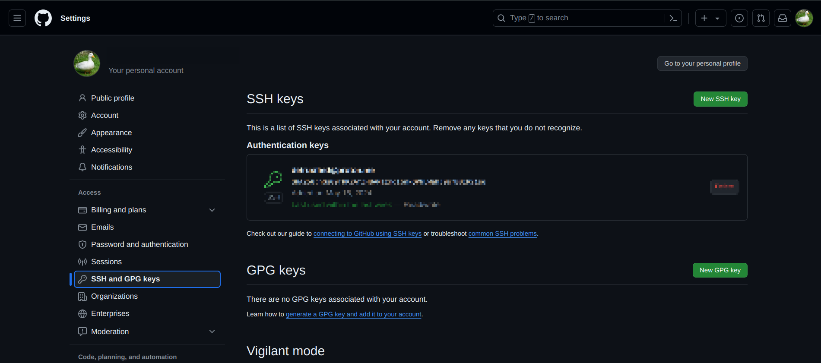Image resolution: width=821 pixels, height=363 pixels.
Task: Open Password and authentication settings
Action: [x=139, y=244]
